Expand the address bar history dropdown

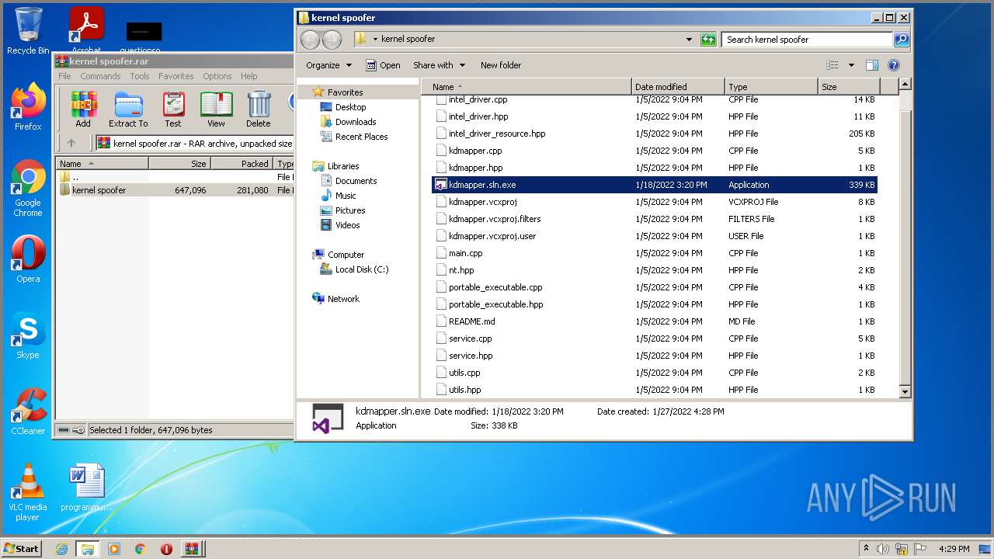pyautogui.click(x=689, y=40)
